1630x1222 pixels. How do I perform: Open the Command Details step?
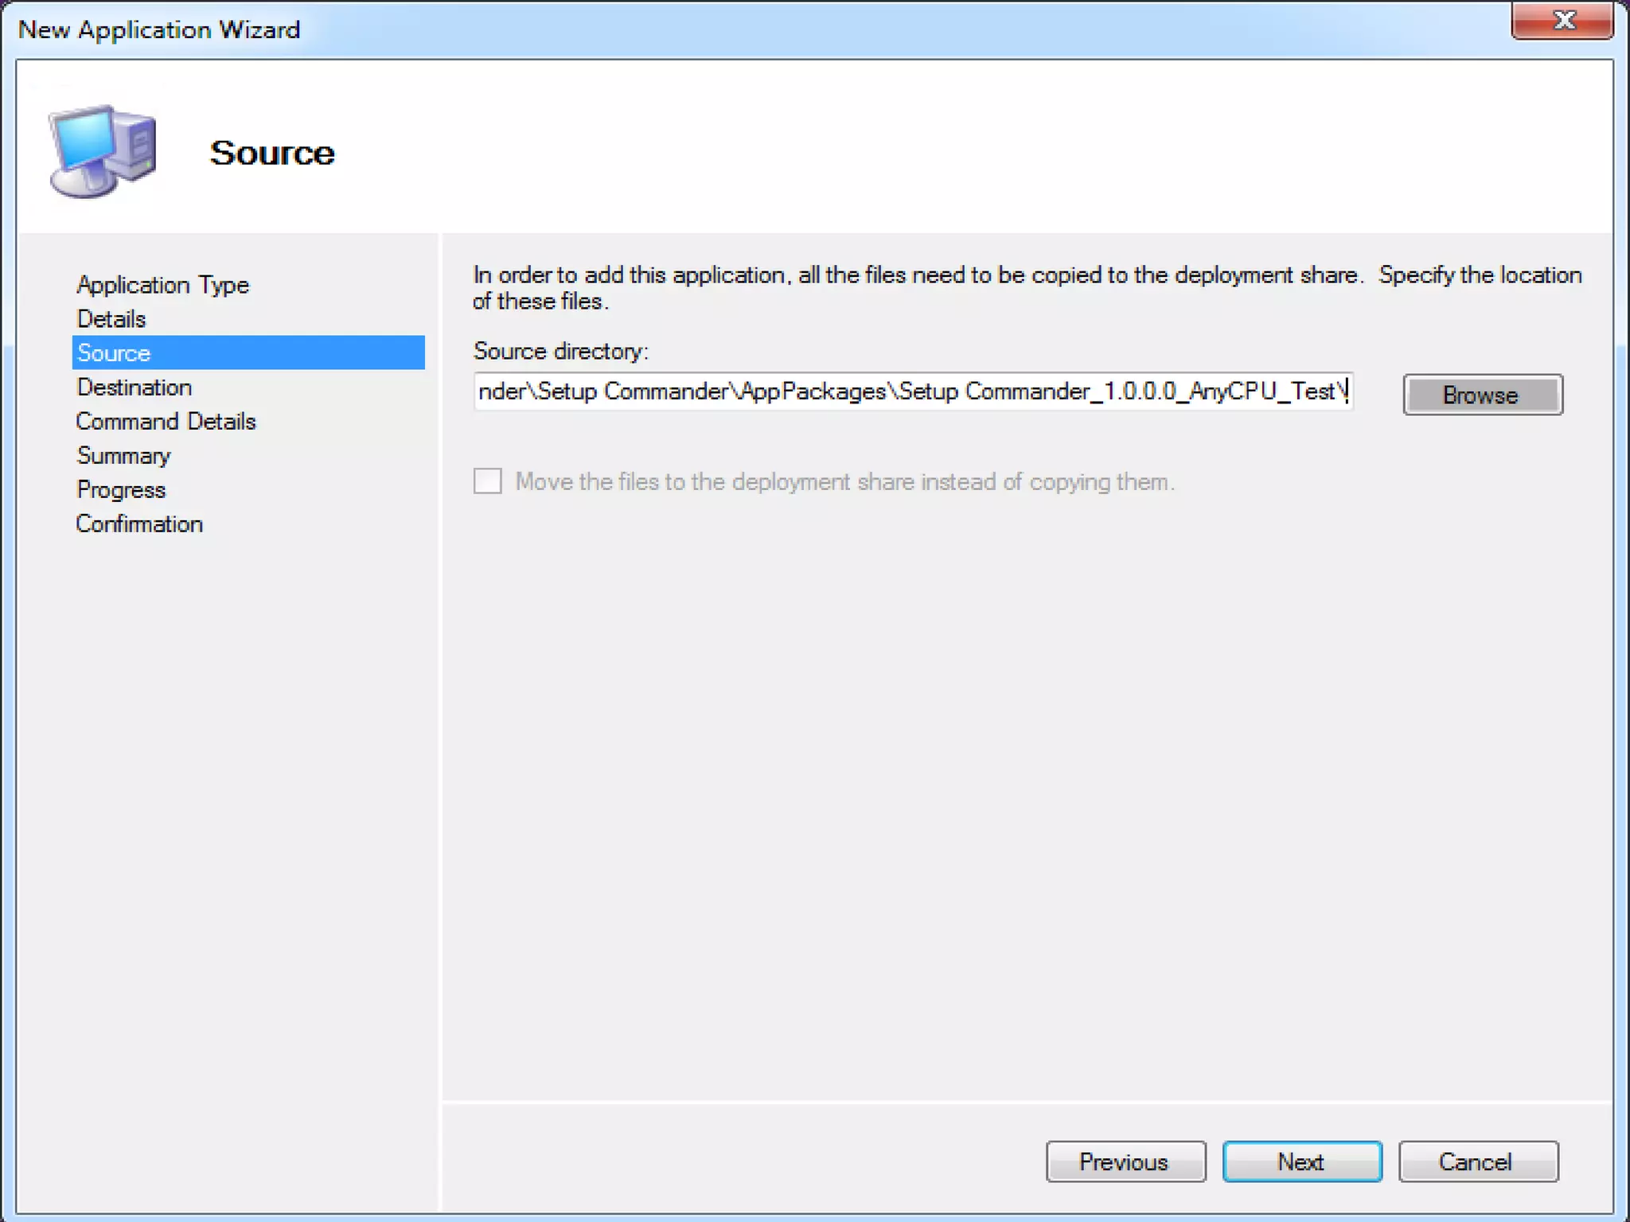pyautogui.click(x=166, y=422)
